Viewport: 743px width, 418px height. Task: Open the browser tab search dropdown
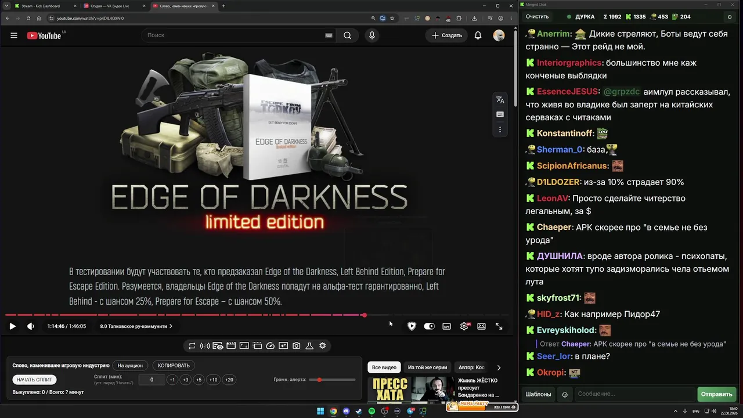point(5,6)
